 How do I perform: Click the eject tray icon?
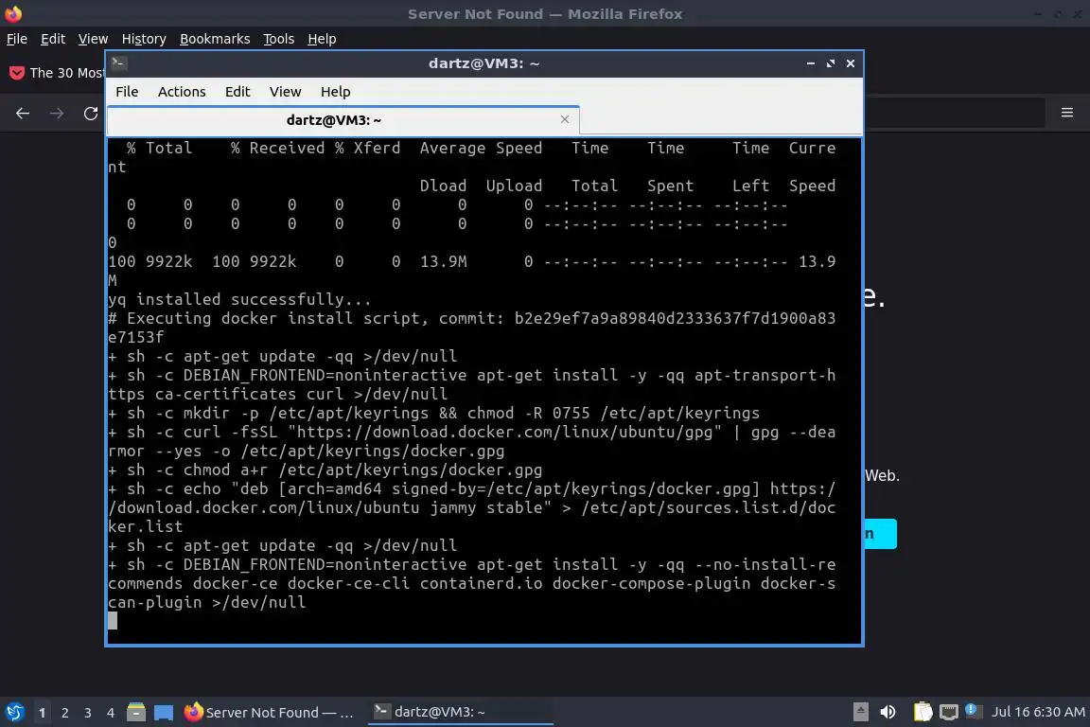[x=861, y=712]
